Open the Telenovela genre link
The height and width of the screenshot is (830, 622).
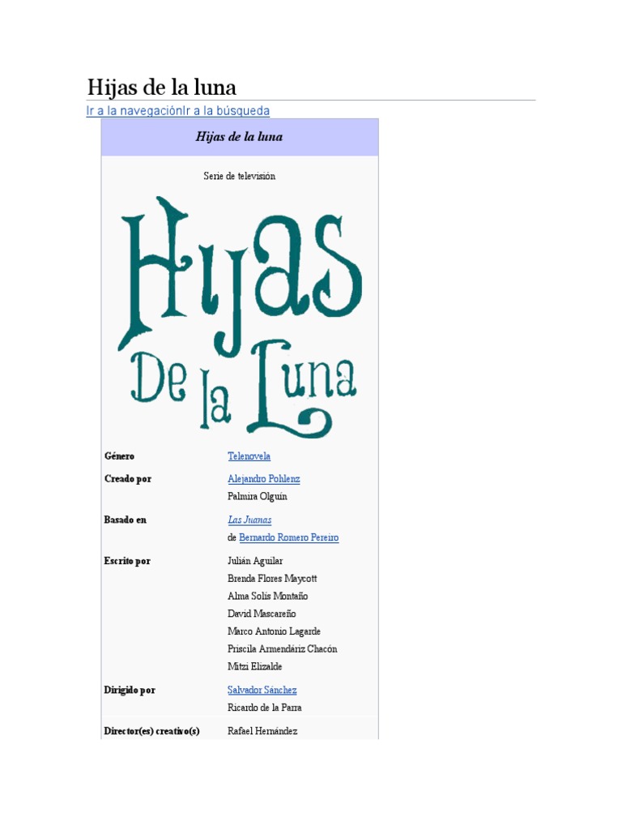[249, 456]
